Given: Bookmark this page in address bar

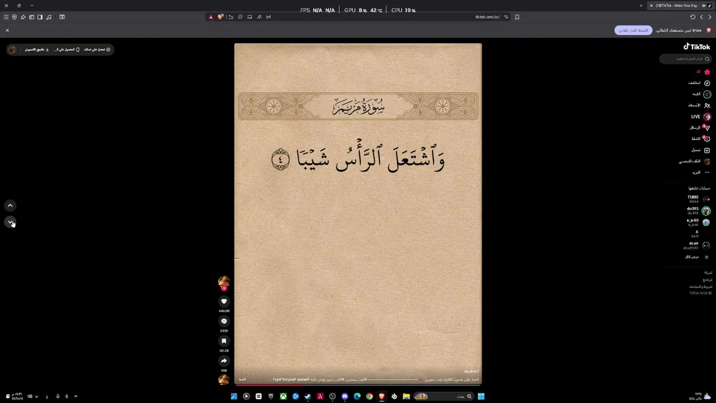Looking at the screenshot, I should [x=517, y=17].
